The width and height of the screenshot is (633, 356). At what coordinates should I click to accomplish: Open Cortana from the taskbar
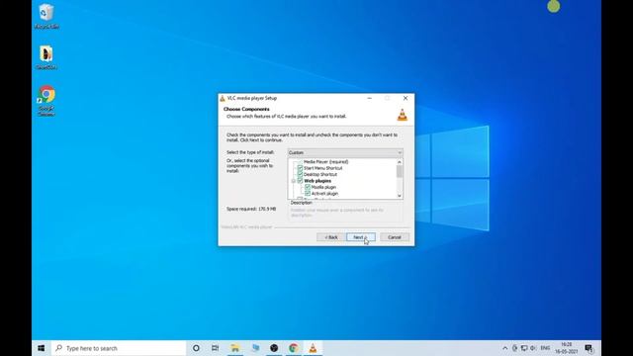click(x=196, y=348)
